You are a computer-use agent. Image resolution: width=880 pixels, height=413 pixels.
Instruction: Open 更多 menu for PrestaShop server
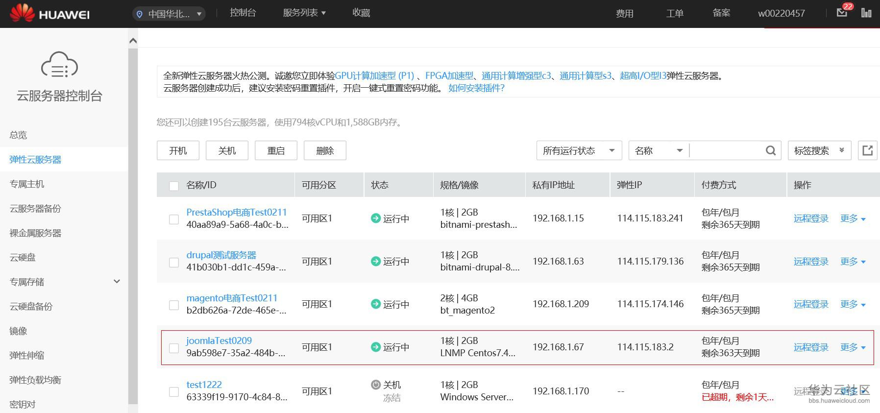click(x=853, y=219)
